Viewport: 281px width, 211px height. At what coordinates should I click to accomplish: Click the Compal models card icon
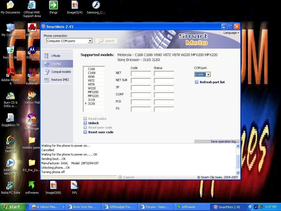(46, 72)
